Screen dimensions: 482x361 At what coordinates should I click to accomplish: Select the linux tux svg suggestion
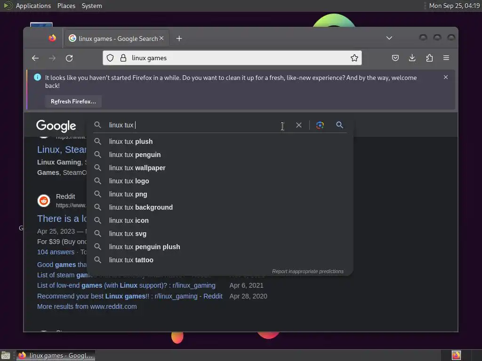[220, 234]
